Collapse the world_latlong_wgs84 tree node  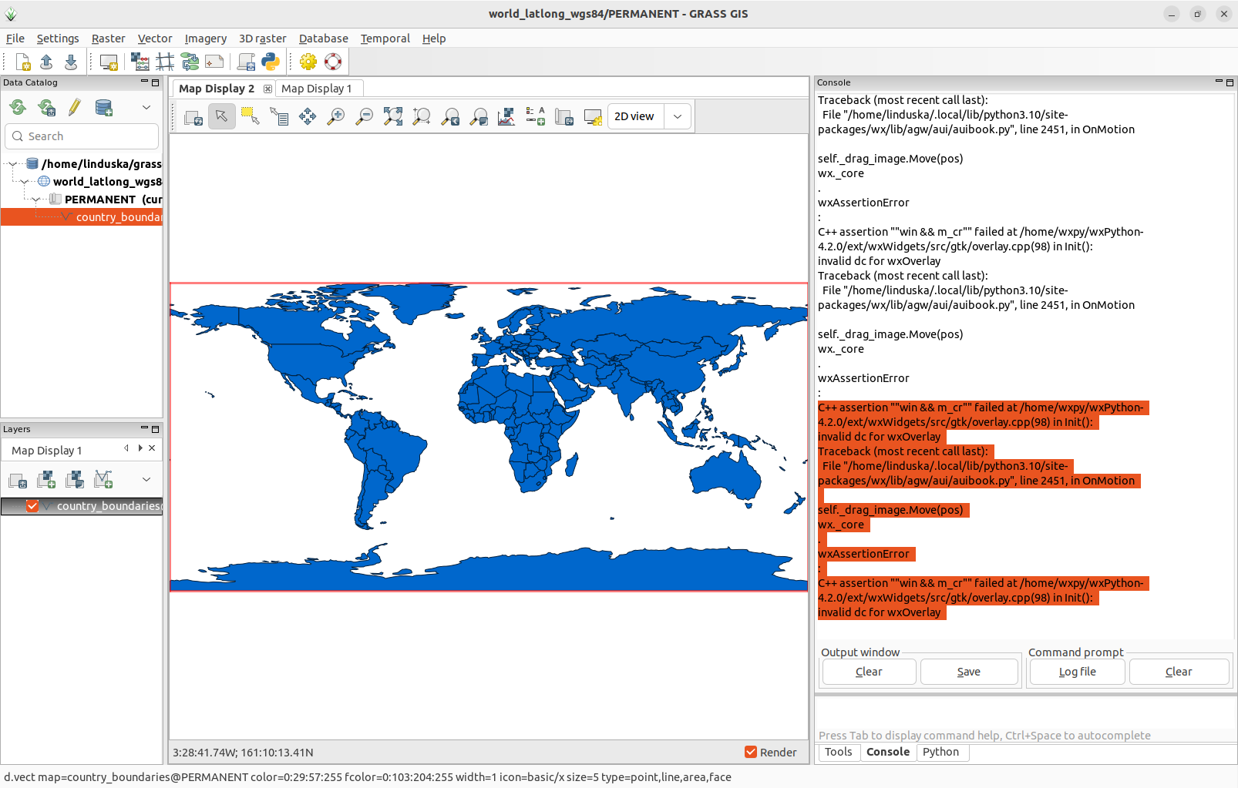pos(24,182)
